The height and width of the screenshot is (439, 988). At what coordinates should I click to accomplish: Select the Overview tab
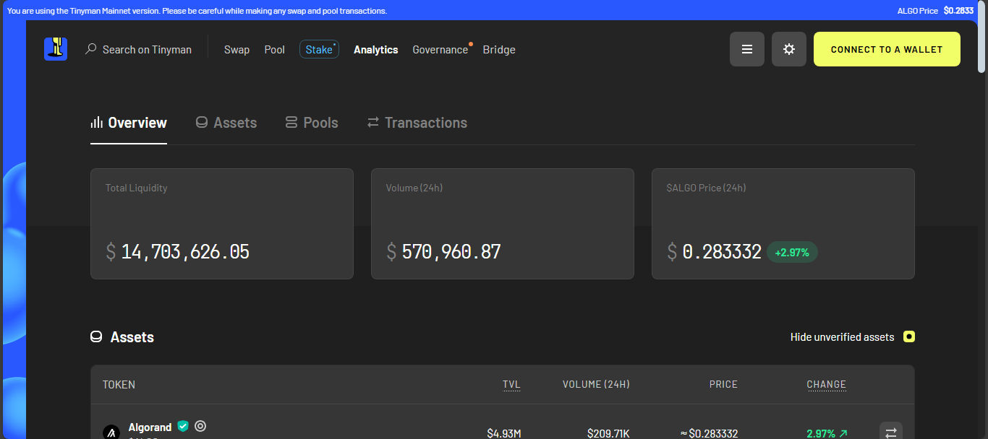click(x=129, y=123)
